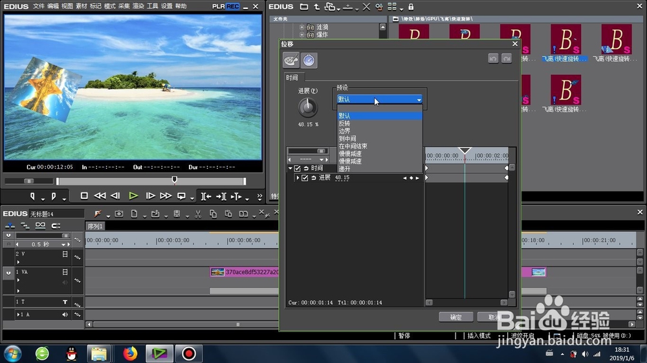The image size is (647, 363).
Task: Click the fast forward button in player
Action: [x=166, y=196]
